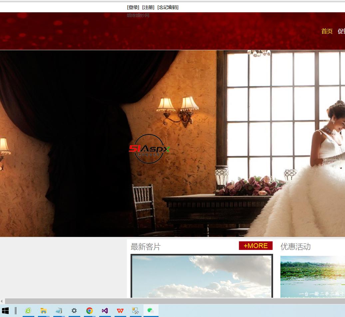Click the 姻缘婚纱网 site title text
Viewport: 345px width, 317px height.
coord(138,15)
